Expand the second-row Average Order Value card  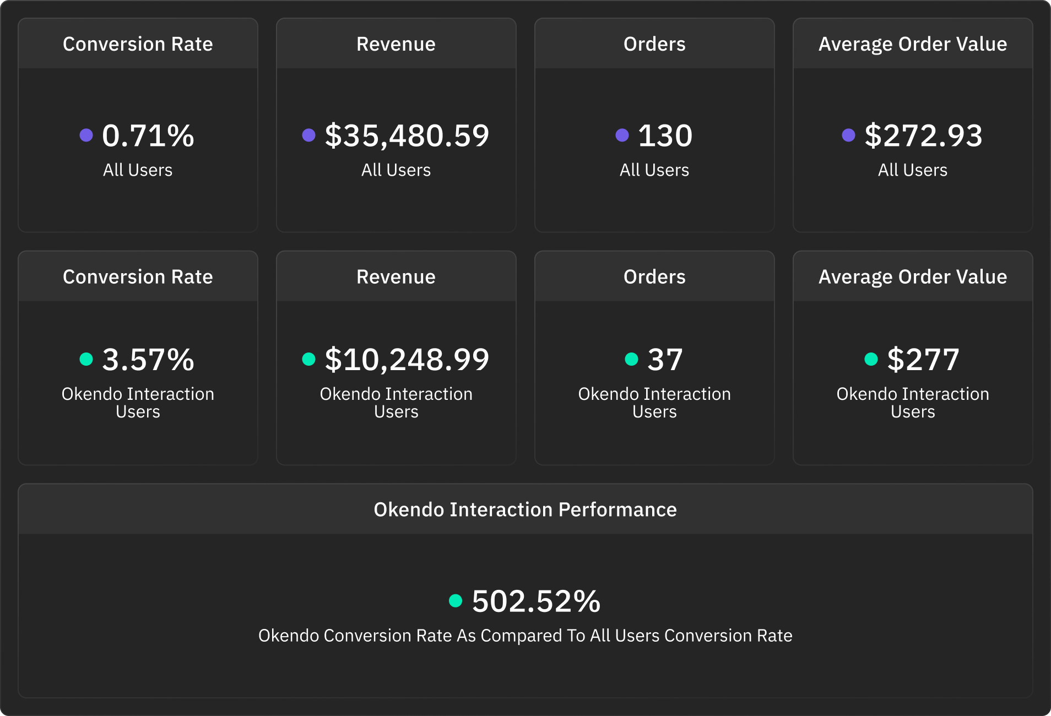[x=912, y=276]
